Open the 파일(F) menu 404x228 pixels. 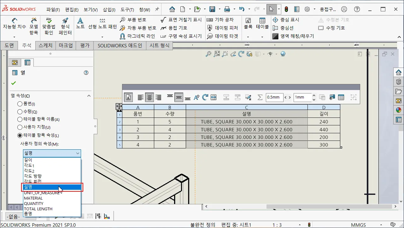[53, 9]
